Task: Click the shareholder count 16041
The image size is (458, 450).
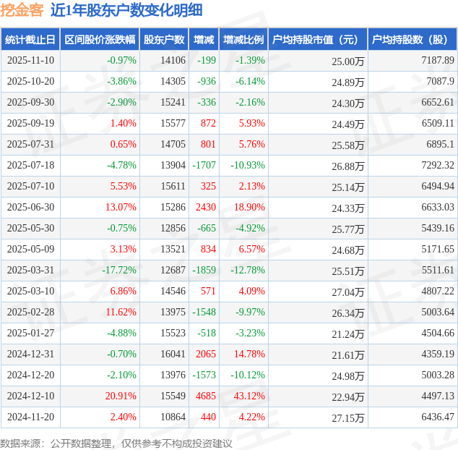Action: [173, 354]
